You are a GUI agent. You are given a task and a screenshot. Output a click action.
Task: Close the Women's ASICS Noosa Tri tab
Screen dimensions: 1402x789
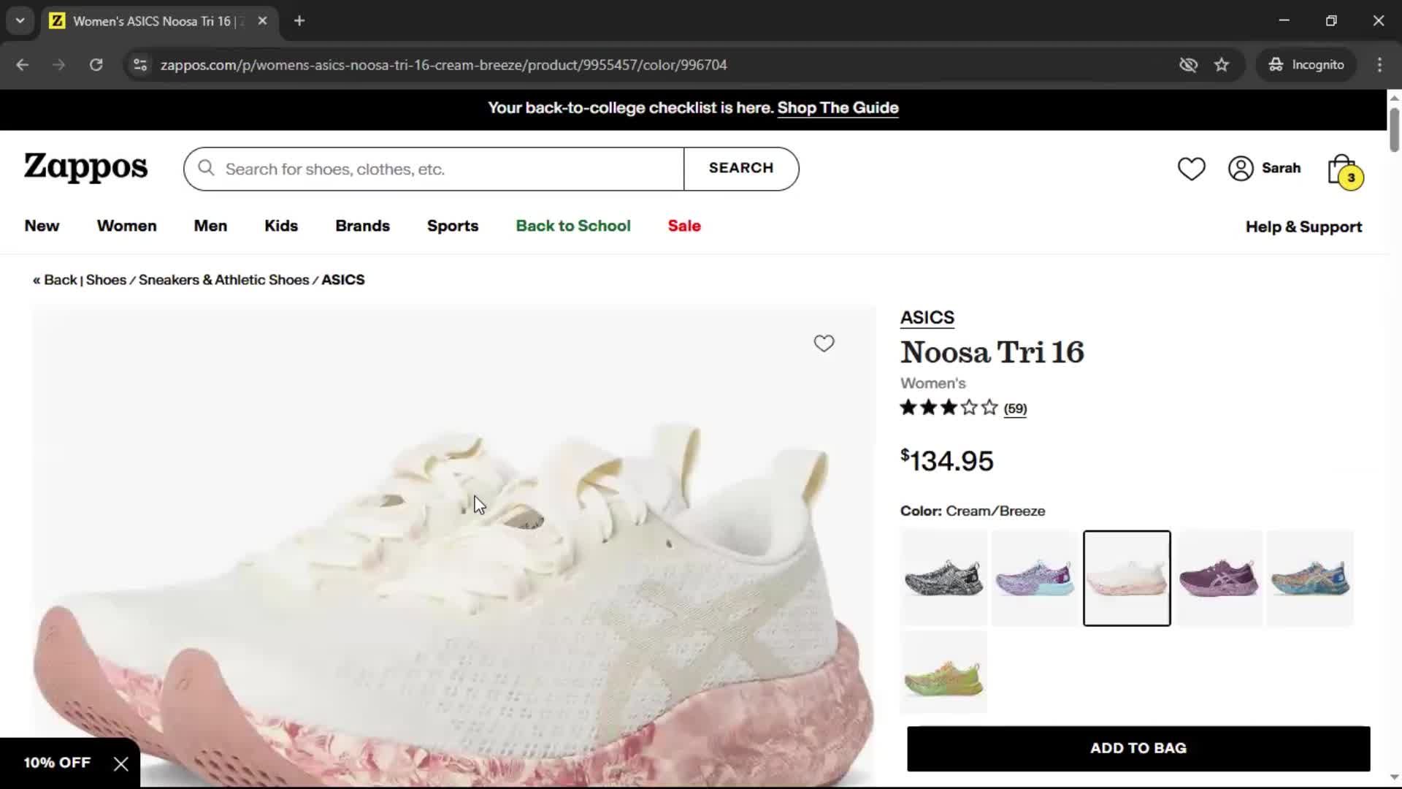(262, 20)
